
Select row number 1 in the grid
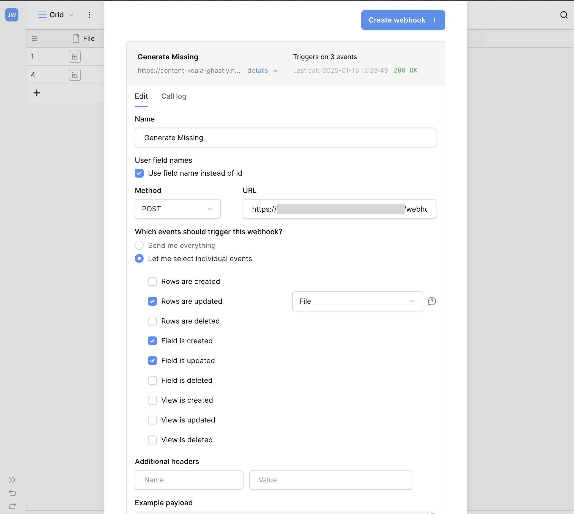(x=32, y=56)
